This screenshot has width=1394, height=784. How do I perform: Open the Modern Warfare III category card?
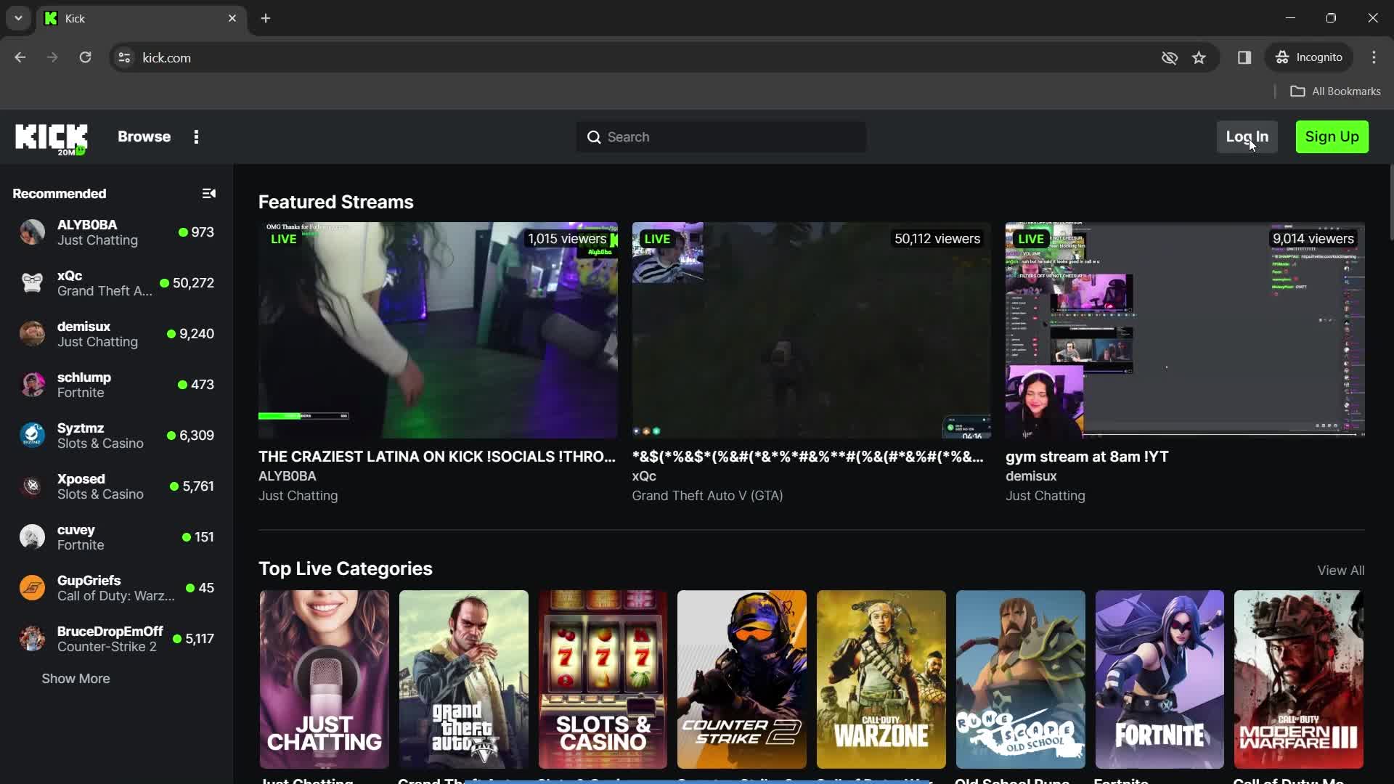click(1298, 679)
